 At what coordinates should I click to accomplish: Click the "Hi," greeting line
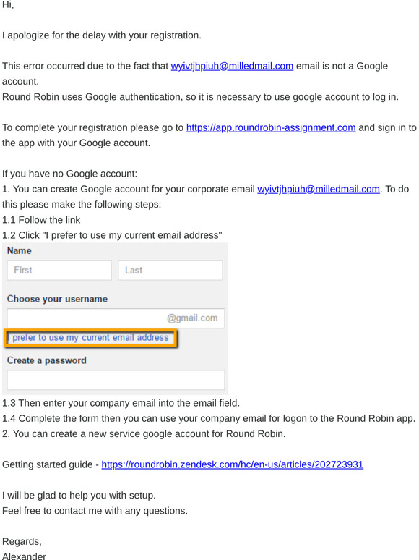click(x=8, y=5)
